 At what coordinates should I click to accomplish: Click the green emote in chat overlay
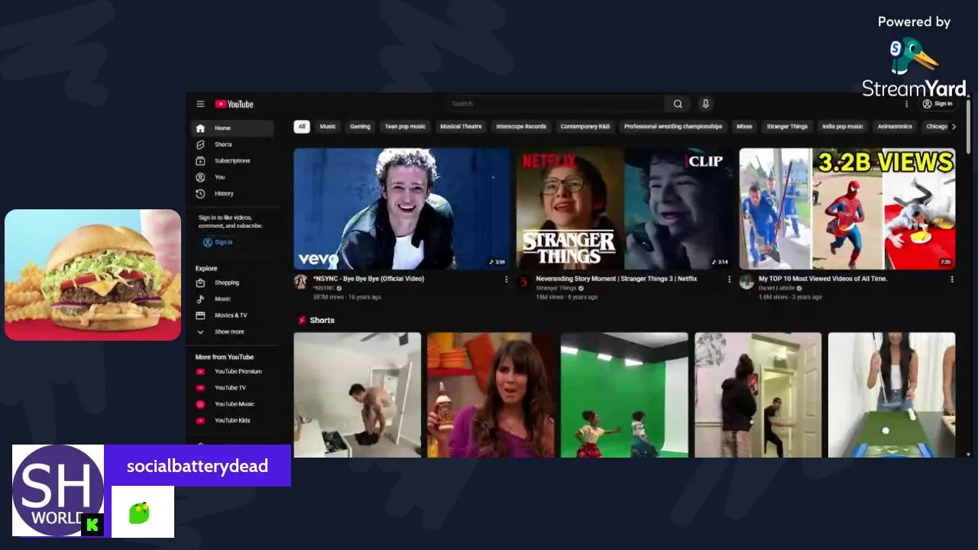pos(139,513)
